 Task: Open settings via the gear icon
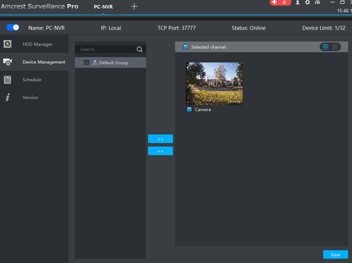[308, 3]
